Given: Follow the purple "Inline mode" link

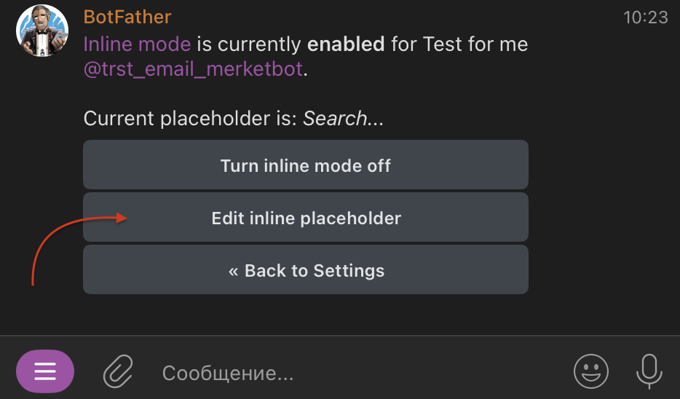Looking at the screenshot, I should (x=137, y=44).
